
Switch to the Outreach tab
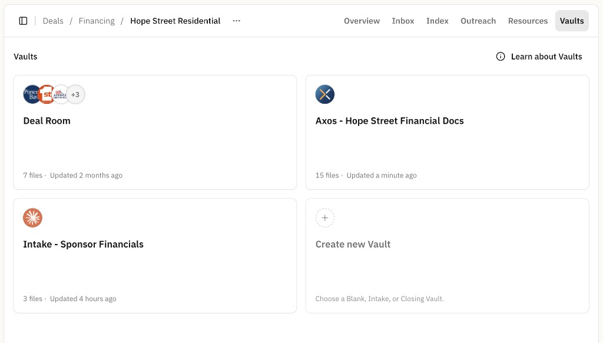pyautogui.click(x=478, y=21)
